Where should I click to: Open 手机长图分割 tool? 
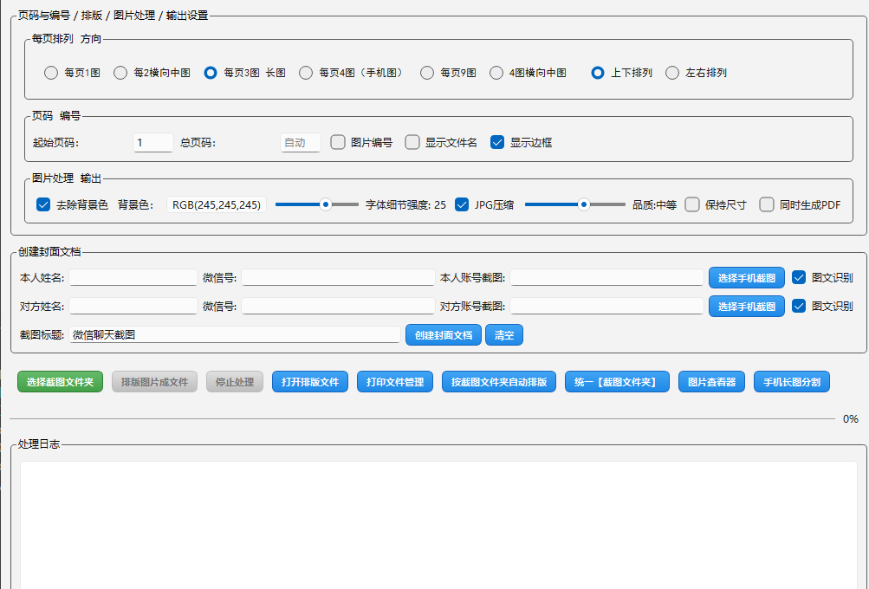791,382
